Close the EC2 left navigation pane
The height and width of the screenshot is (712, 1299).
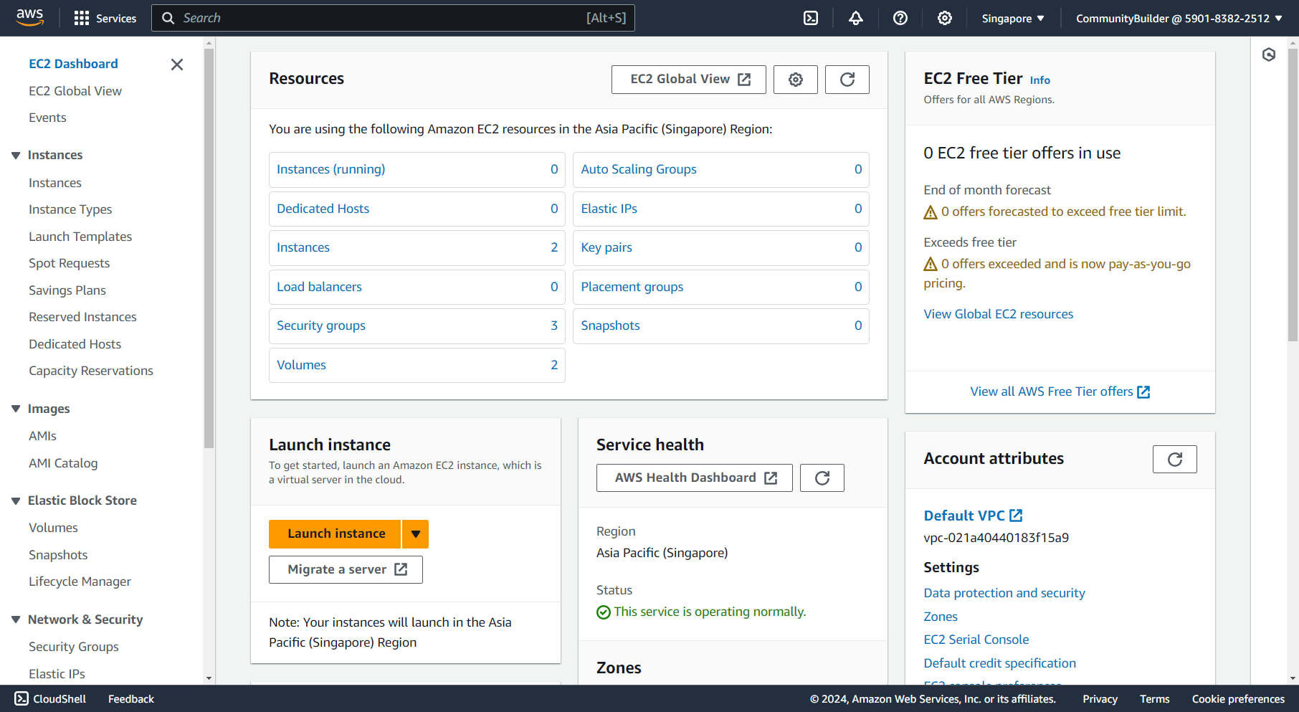click(177, 65)
